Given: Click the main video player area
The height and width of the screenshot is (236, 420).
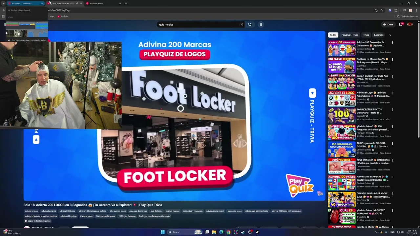Looking at the screenshot, I should [x=174, y=116].
